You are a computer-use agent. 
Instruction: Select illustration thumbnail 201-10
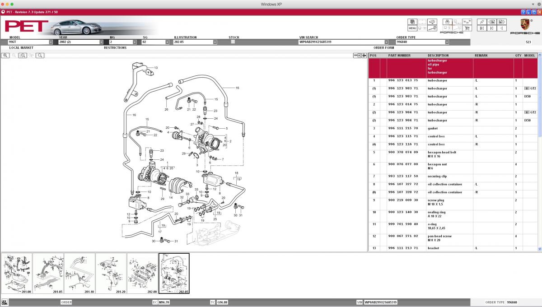point(79,273)
